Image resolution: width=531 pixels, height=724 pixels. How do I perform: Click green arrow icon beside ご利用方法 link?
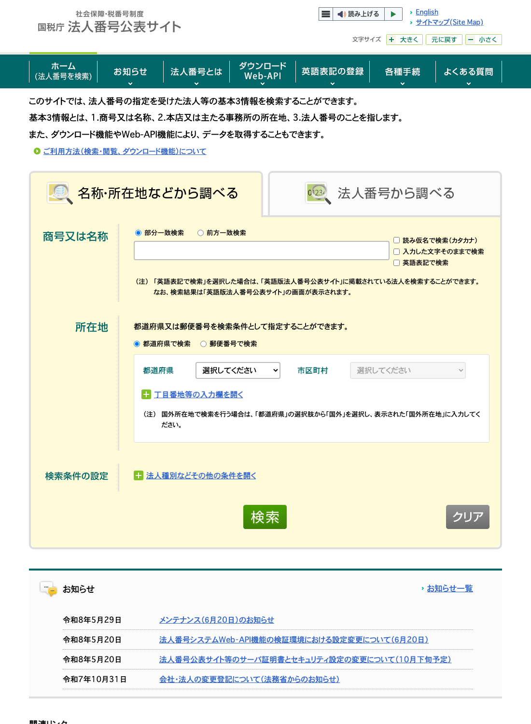[x=37, y=152]
